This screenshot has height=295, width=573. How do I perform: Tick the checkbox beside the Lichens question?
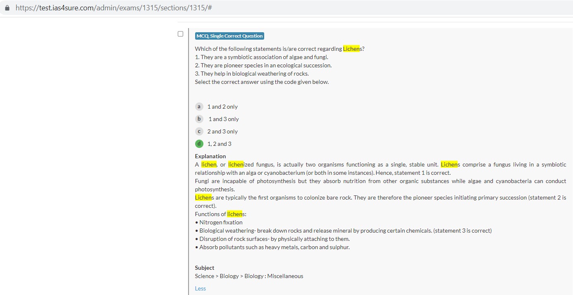click(x=180, y=34)
